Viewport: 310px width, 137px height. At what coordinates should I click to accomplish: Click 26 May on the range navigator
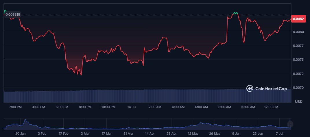(215, 134)
